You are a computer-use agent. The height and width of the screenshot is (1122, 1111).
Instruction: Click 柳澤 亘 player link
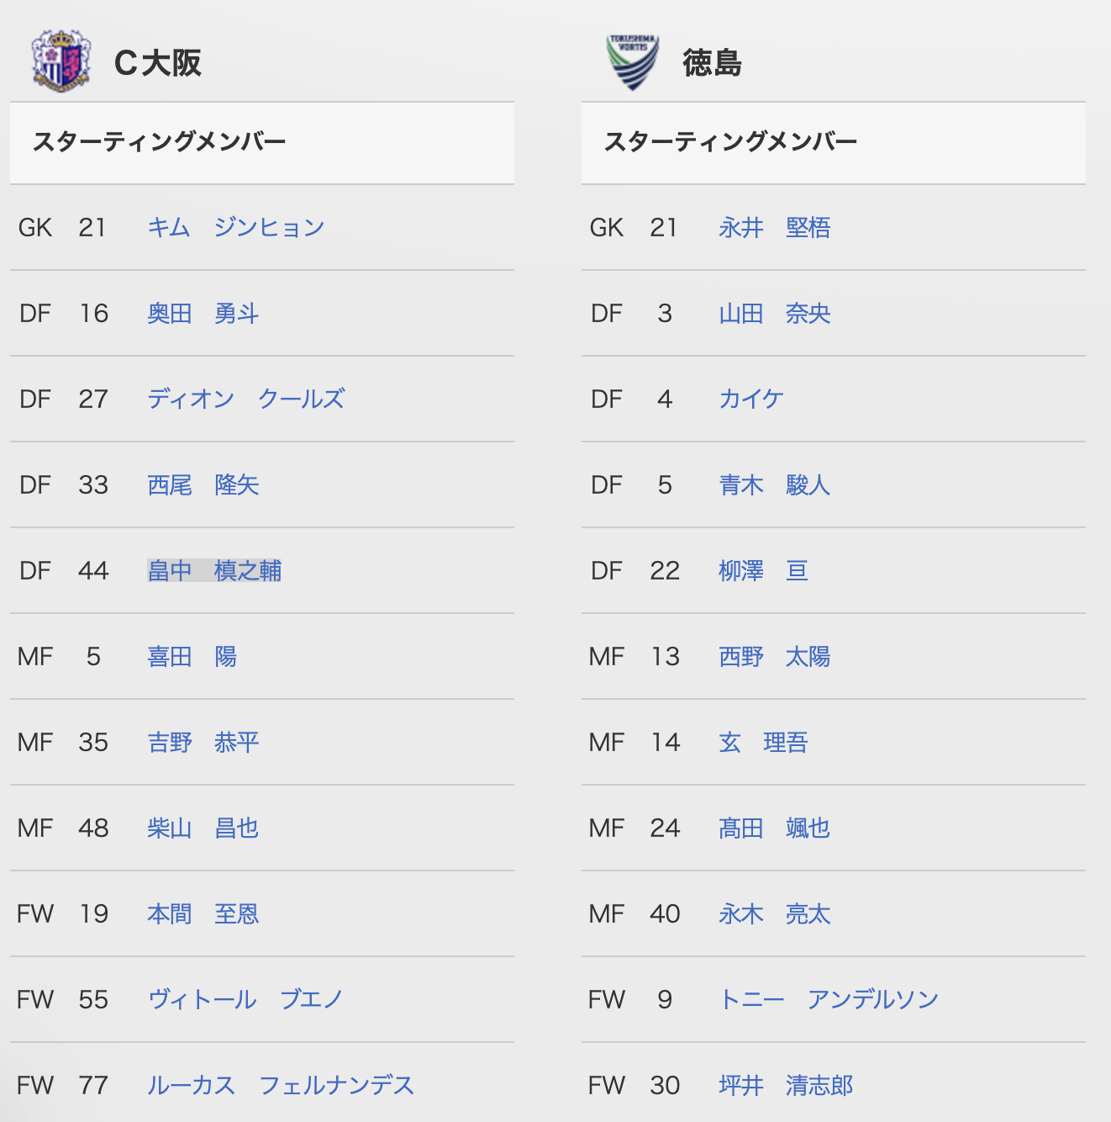coord(763,571)
